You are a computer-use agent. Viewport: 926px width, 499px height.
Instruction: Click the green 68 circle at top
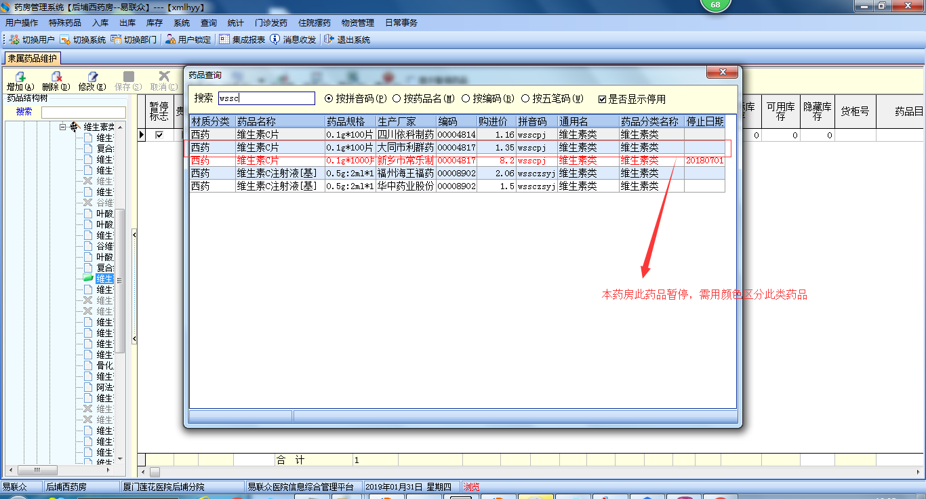(x=716, y=5)
